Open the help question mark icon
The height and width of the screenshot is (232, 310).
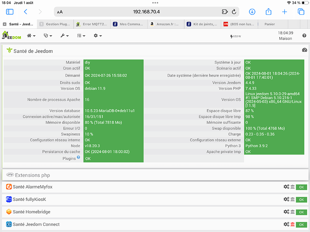[x=304, y=35]
